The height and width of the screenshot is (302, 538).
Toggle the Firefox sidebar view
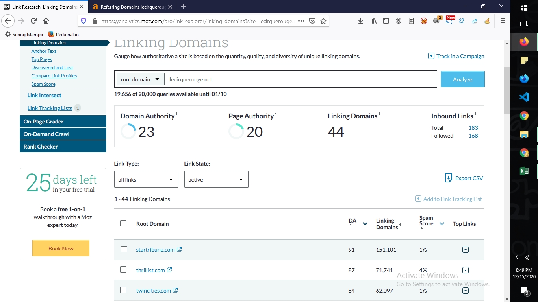386,21
